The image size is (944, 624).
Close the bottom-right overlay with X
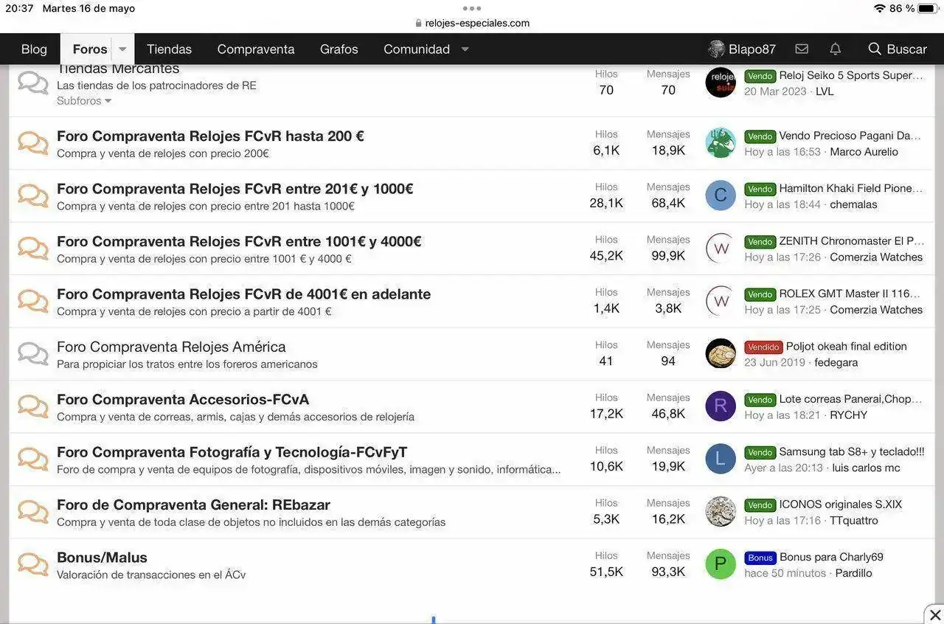pos(934,614)
